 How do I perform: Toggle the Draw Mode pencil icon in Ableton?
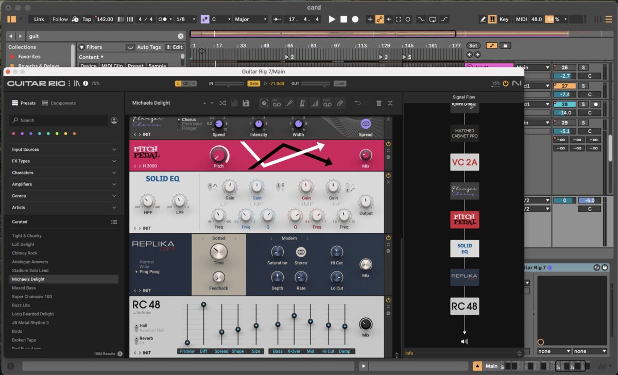point(483,19)
